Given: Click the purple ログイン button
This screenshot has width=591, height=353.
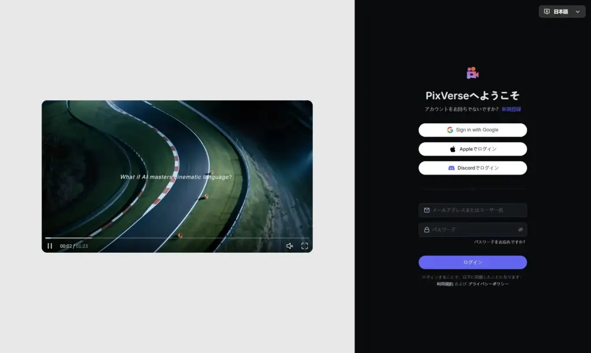Looking at the screenshot, I should [473, 263].
